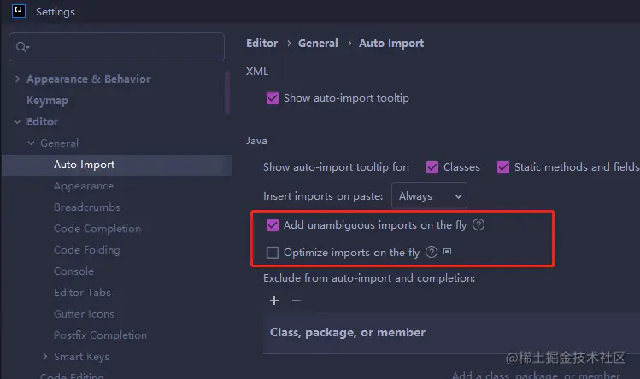Click the General breadcrumb link
Screen dimensions: 640x379
pos(318,44)
